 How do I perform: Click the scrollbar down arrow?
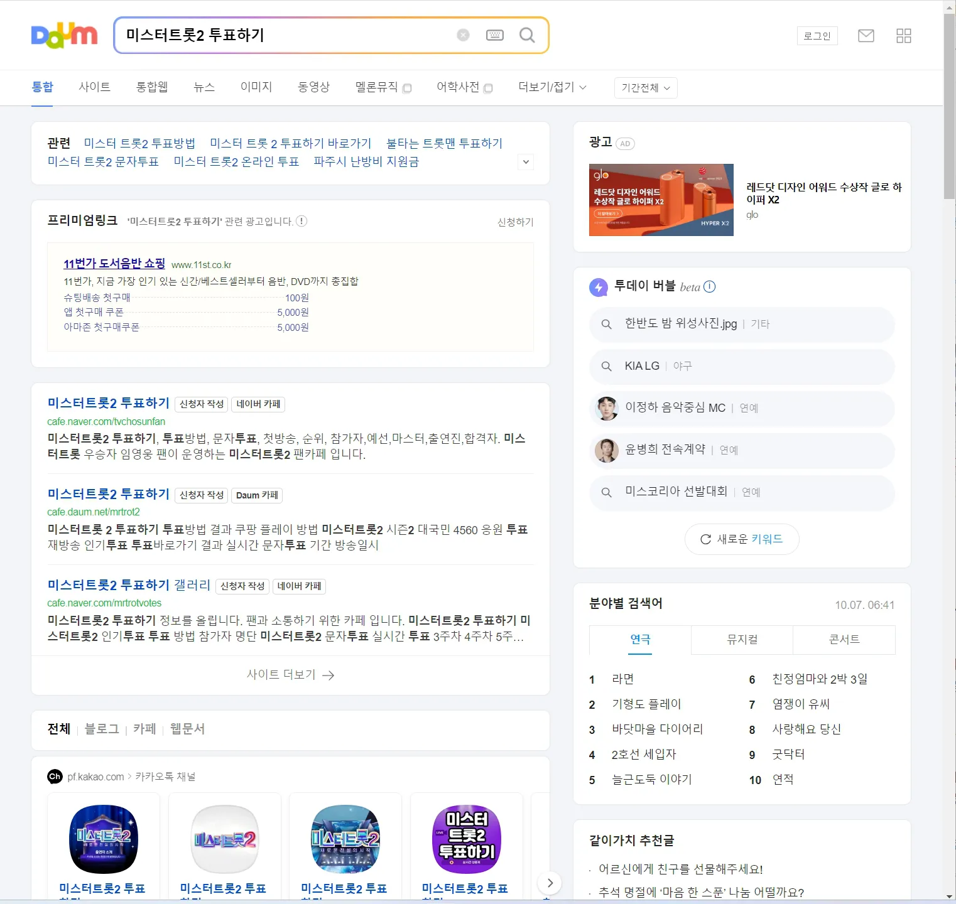(949, 896)
